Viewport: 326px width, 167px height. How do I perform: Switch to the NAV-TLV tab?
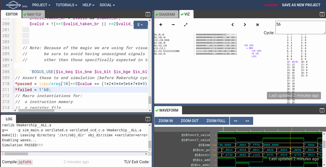(x=34, y=14)
